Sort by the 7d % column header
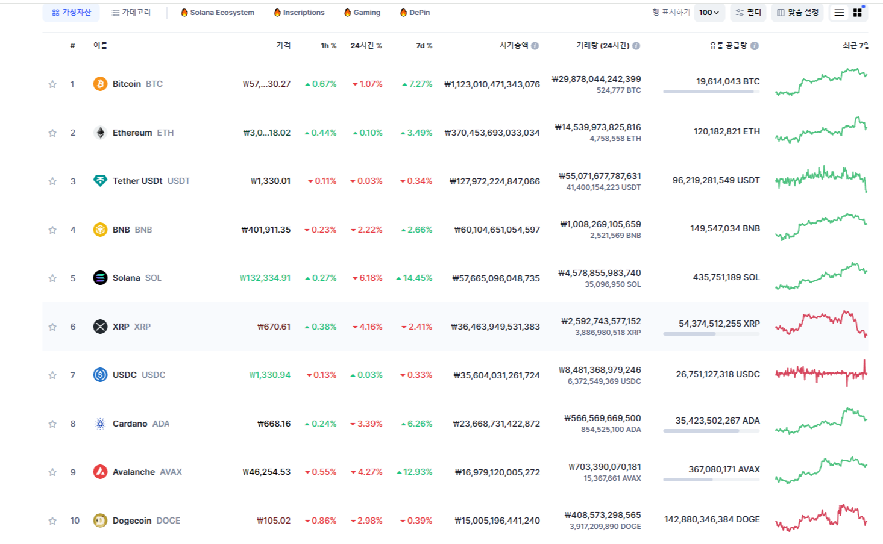Screen dimensions: 883x544 424,46
